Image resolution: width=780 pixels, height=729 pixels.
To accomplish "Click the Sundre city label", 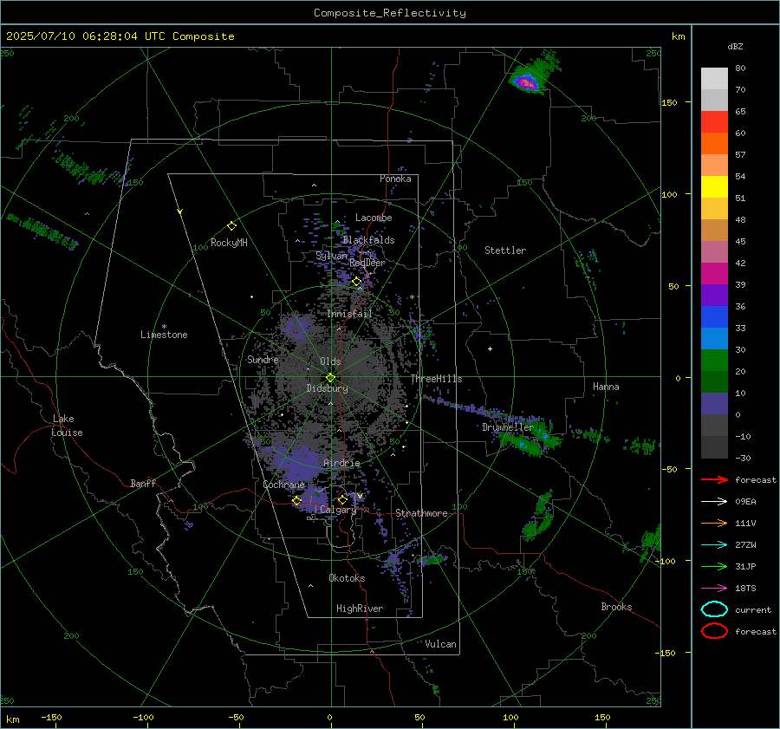I will coord(263,360).
